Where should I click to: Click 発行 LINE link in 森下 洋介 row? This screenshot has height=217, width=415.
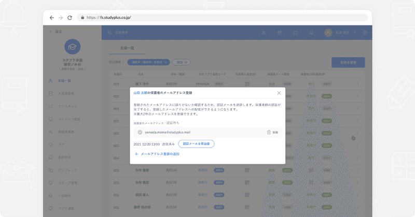(x=311, y=84)
